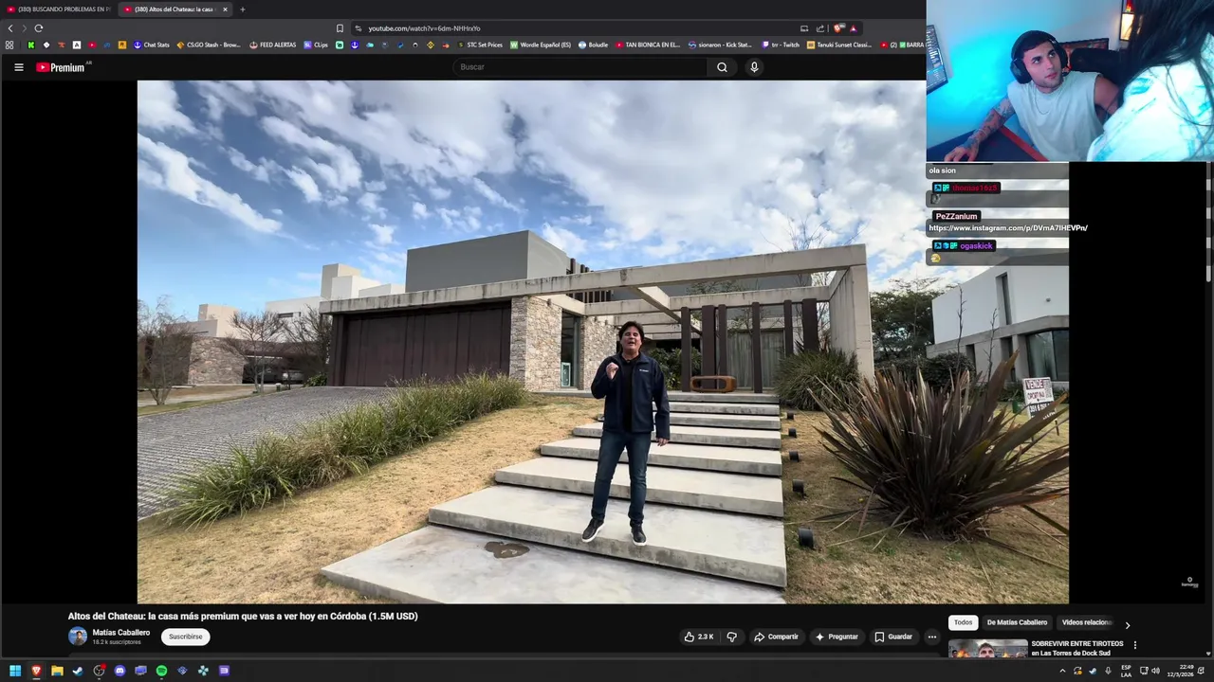Open Chat Stats bookmark

point(152,45)
